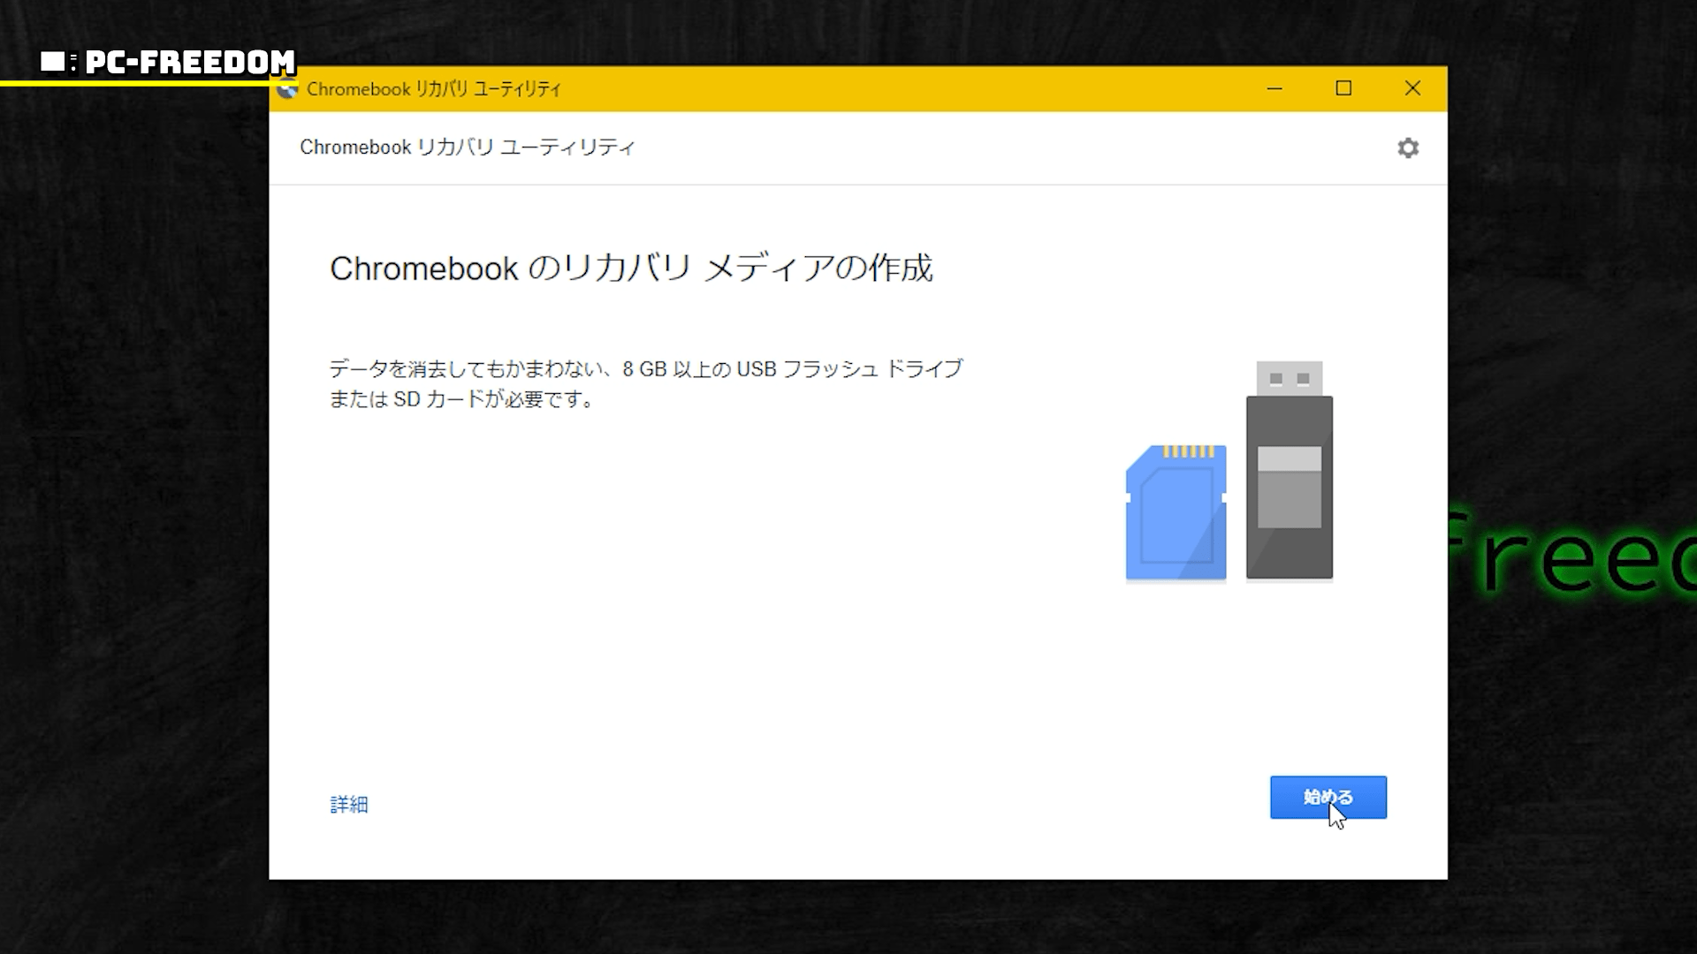
Task: Maximize the recovery utility window
Action: [1343, 88]
